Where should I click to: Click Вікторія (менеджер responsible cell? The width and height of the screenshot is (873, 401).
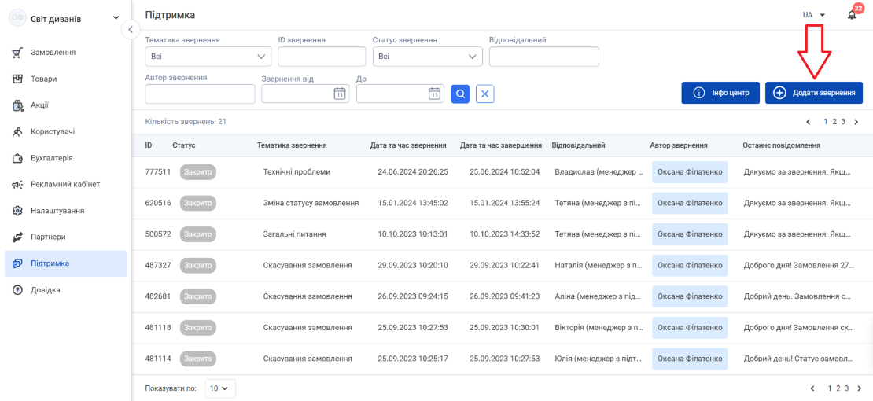[x=599, y=328]
